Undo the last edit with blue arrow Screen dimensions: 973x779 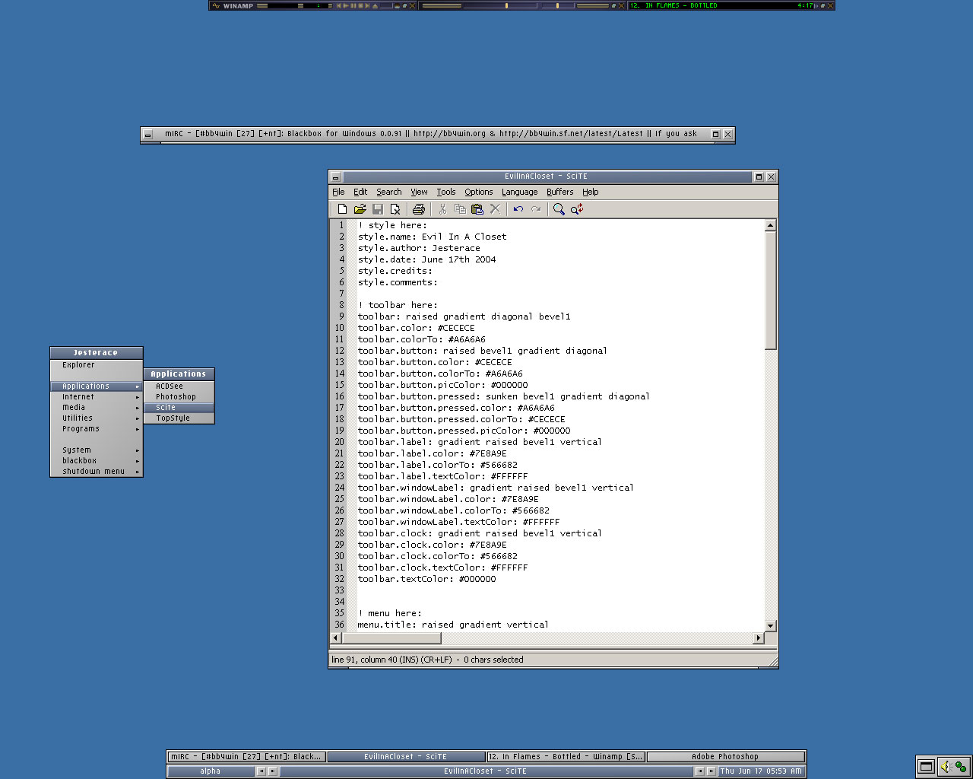[518, 209]
